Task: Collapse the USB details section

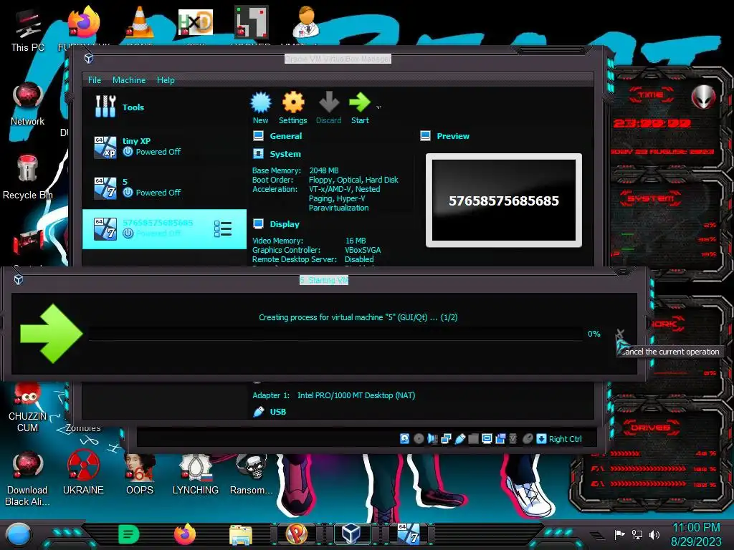Action: pos(277,412)
